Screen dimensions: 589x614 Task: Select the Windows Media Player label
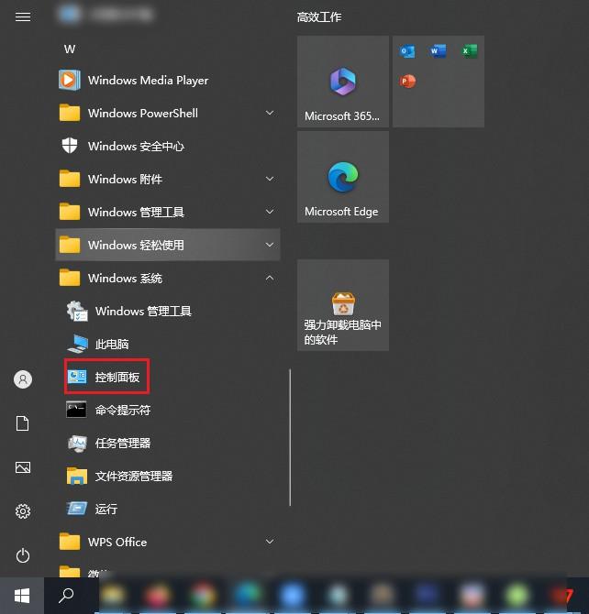tap(149, 81)
